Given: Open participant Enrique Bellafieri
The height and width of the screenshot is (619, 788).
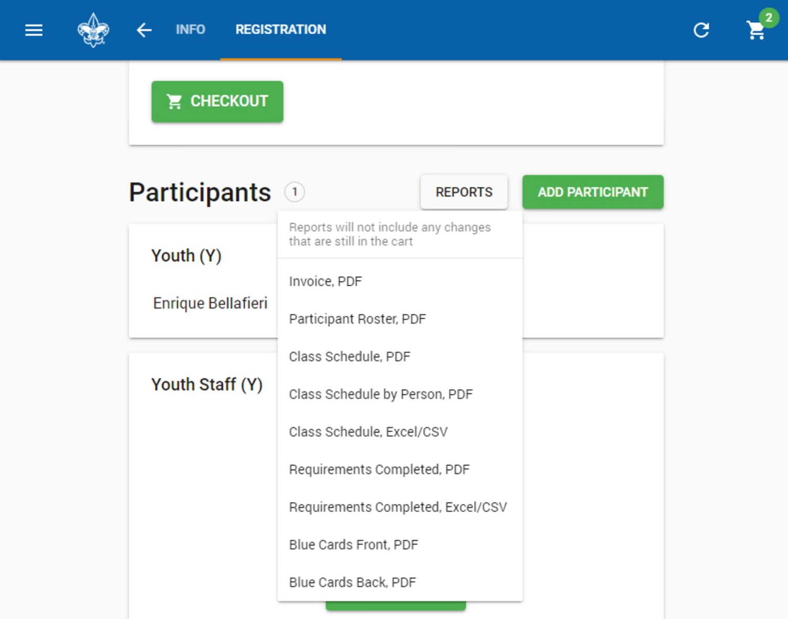Looking at the screenshot, I should pyautogui.click(x=210, y=303).
